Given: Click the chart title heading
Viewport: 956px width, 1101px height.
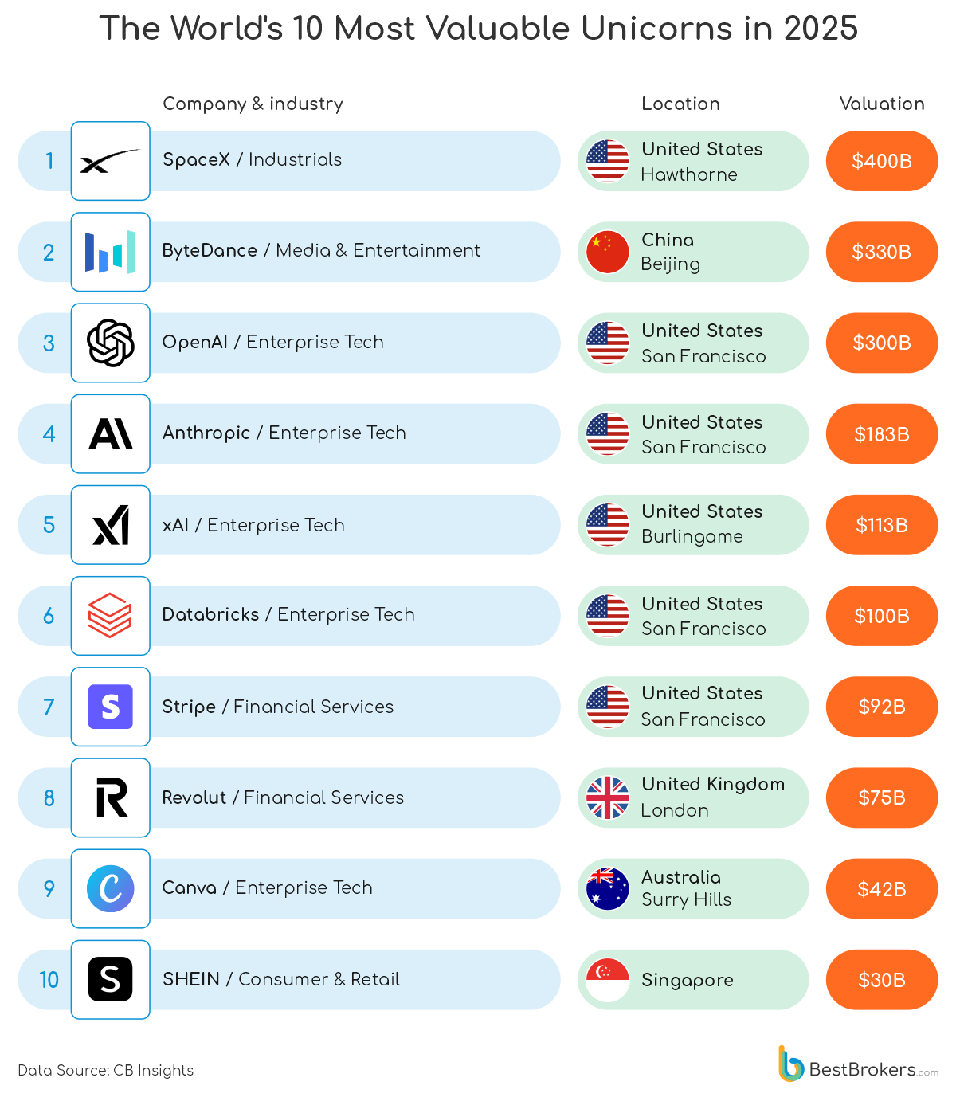Looking at the screenshot, I should pyautogui.click(x=478, y=29).
